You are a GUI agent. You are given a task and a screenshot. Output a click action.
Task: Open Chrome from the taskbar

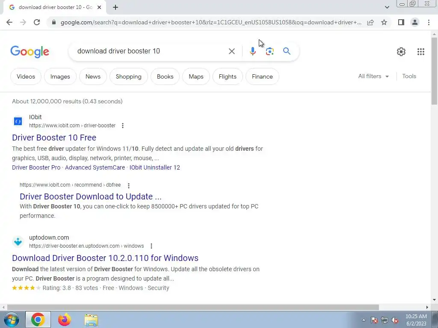38,319
